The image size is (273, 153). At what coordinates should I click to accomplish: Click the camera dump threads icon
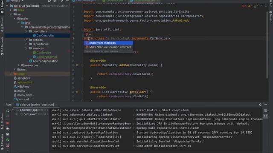pyautogui.click(x=8, y=134)
